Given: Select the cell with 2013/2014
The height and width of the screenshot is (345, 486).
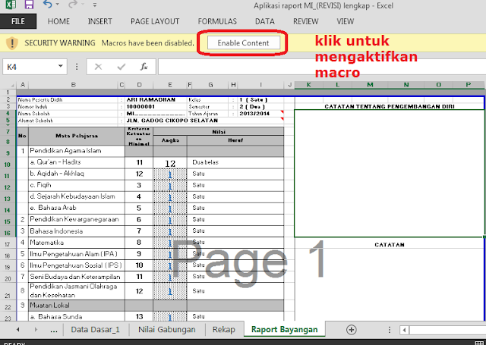Looking at the screenshot, I should pos(260,114).
